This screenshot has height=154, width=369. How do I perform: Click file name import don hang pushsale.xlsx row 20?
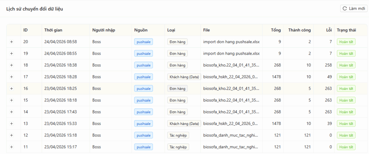(x=231, y=42)
